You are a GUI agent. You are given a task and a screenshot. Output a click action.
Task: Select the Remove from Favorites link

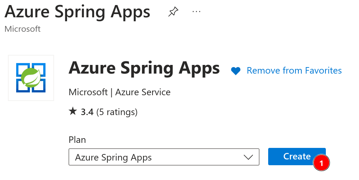[x=294, y=70]
